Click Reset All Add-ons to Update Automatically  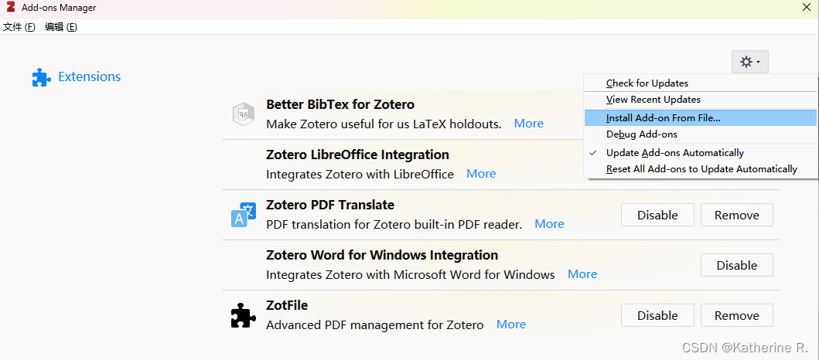(x=701, y=169)
